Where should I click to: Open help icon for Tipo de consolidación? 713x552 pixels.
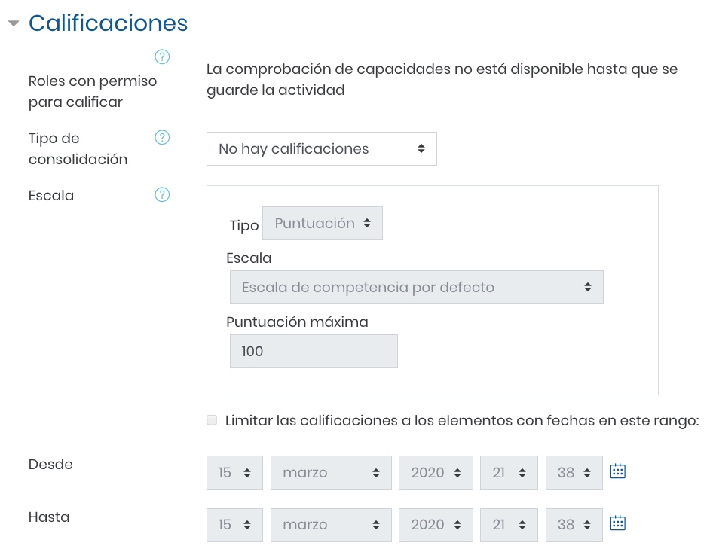pyautogui.click(x=162, y=137)
